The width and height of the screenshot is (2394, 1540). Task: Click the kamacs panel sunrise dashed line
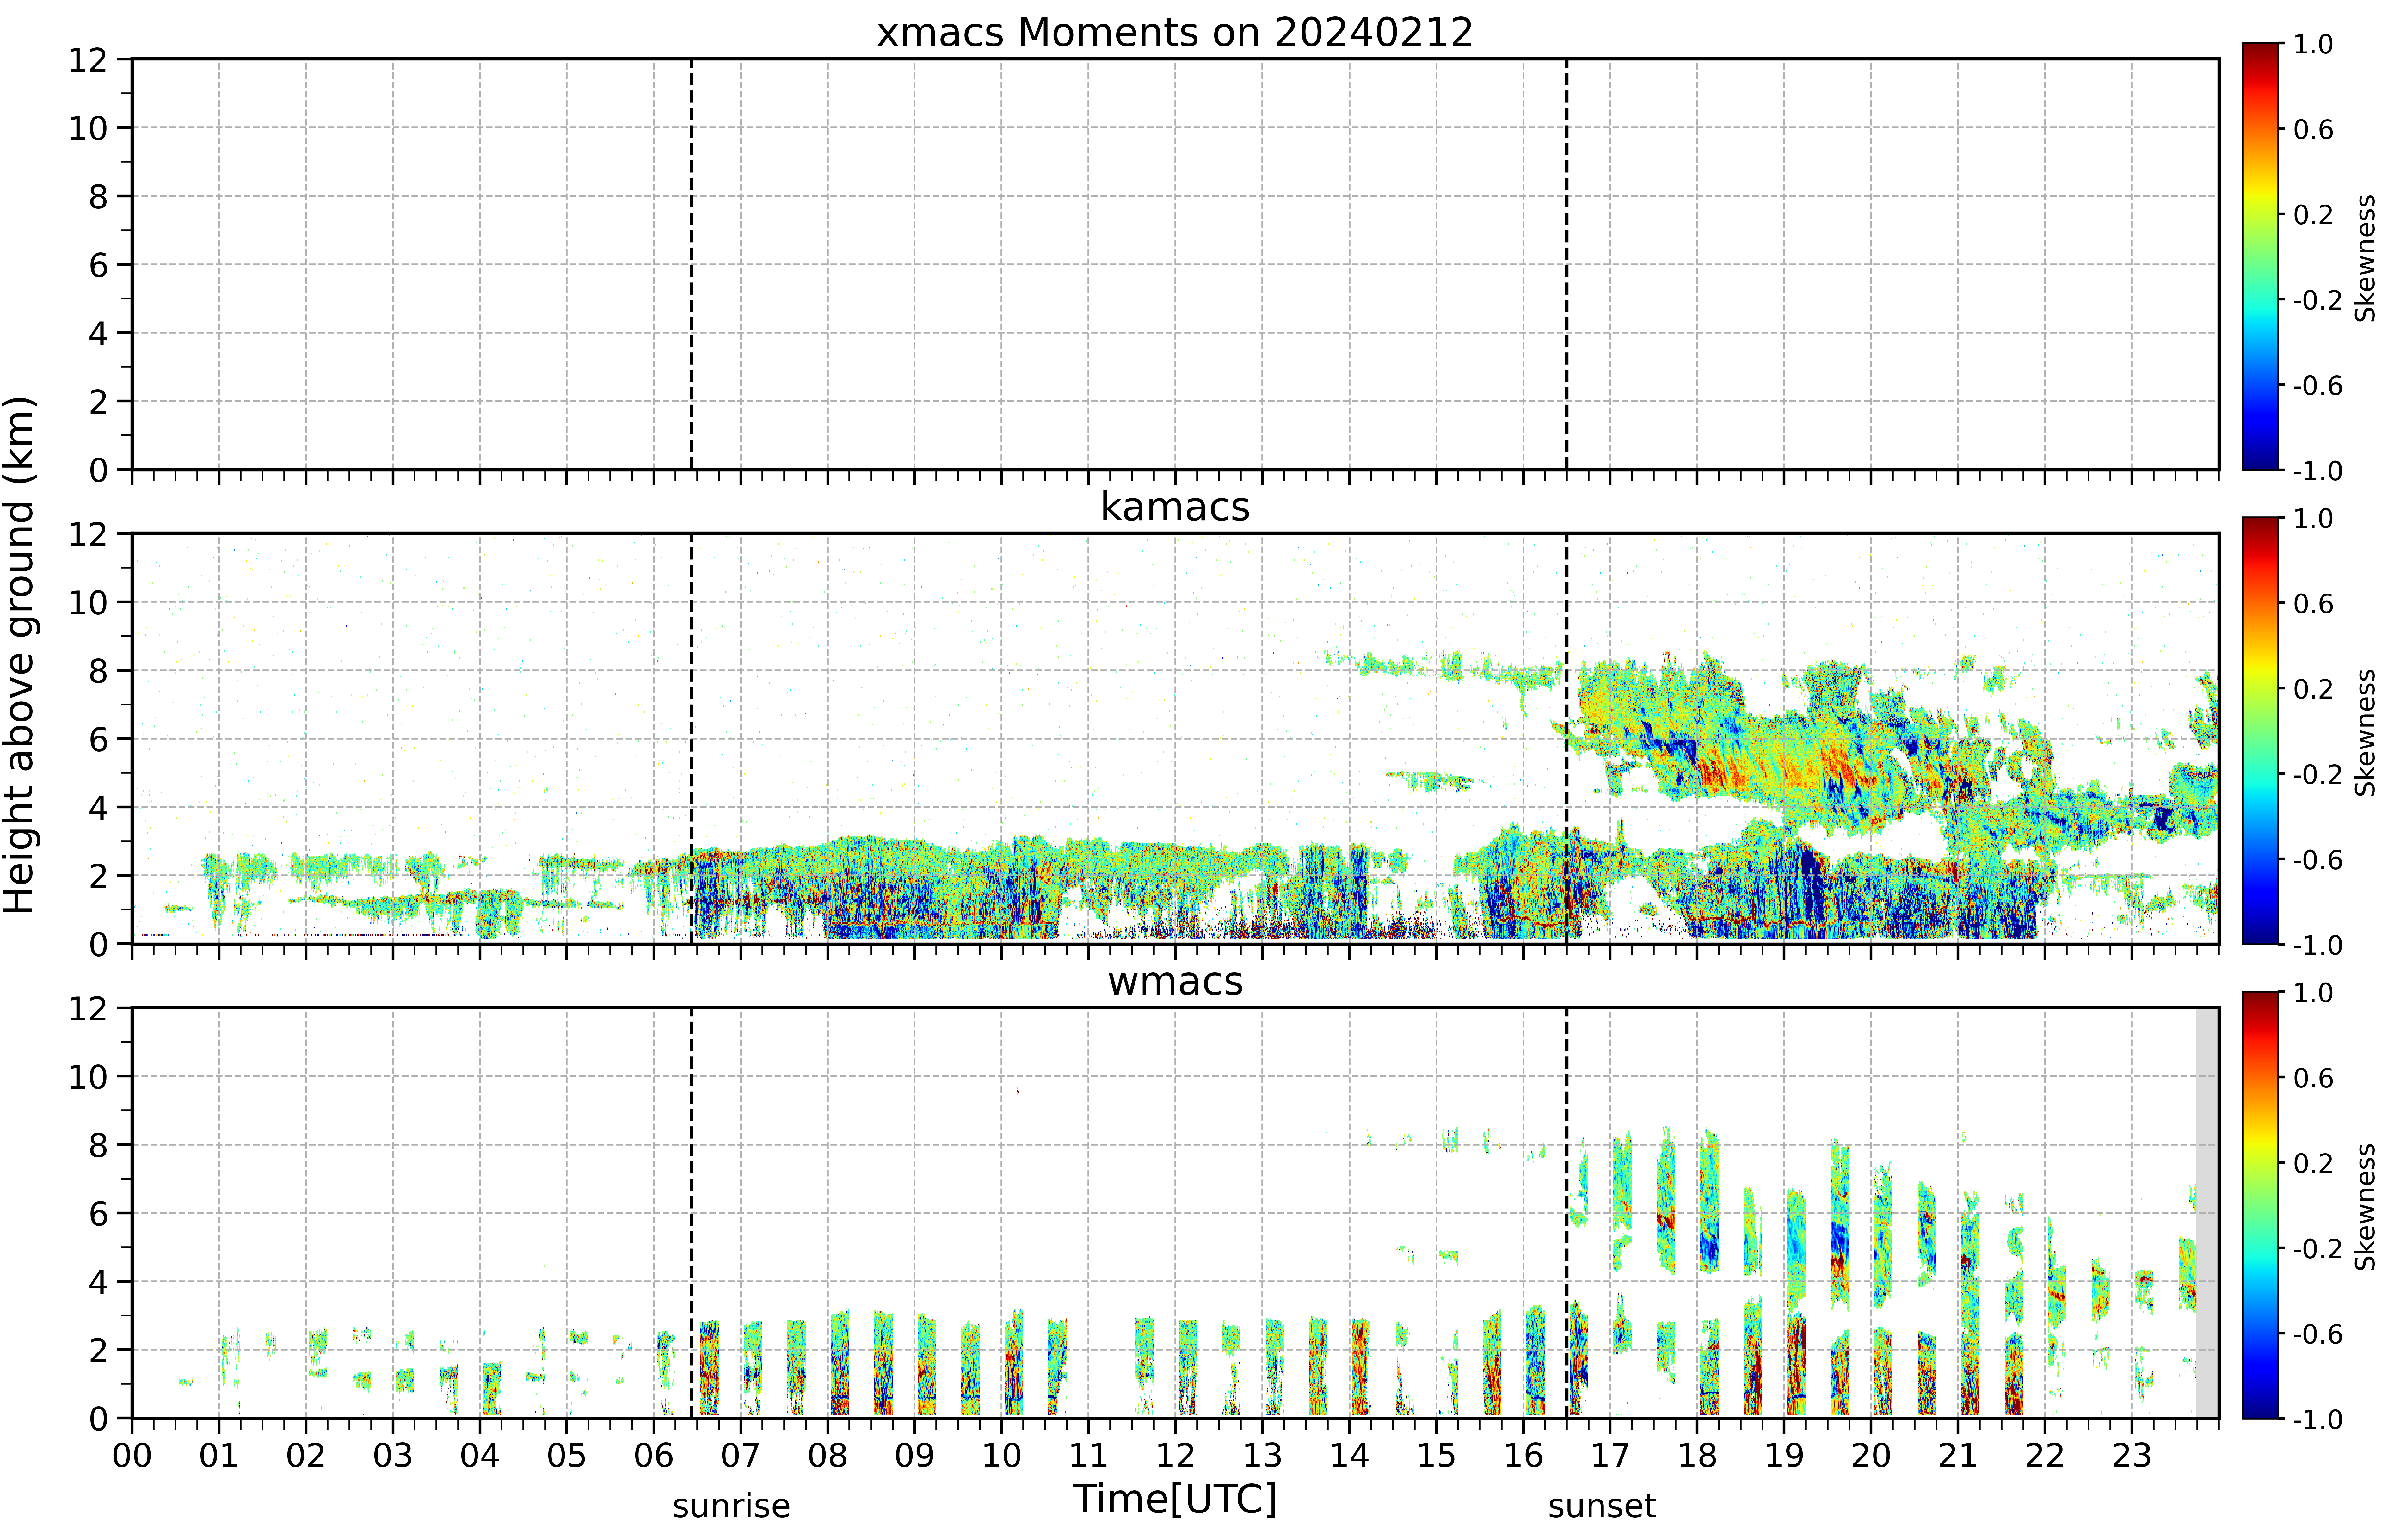tap(691, 738)
